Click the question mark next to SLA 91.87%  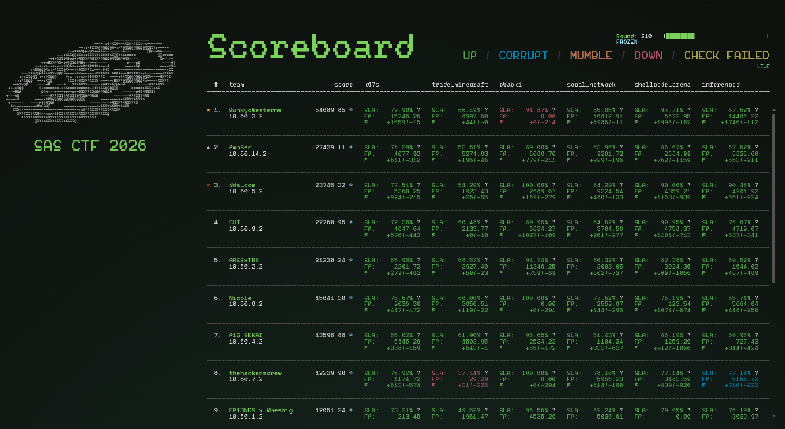[554, 110]
